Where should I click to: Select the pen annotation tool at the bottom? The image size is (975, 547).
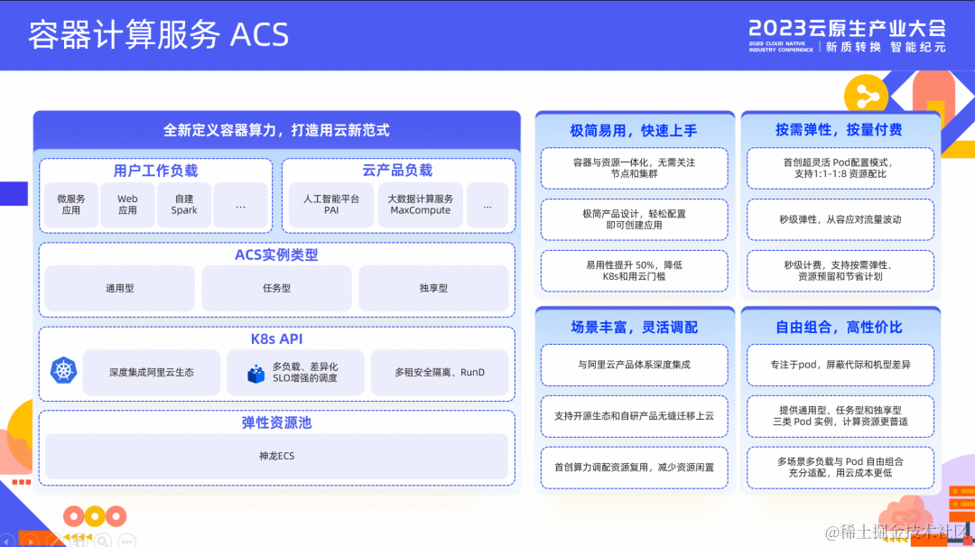(54, 542)
